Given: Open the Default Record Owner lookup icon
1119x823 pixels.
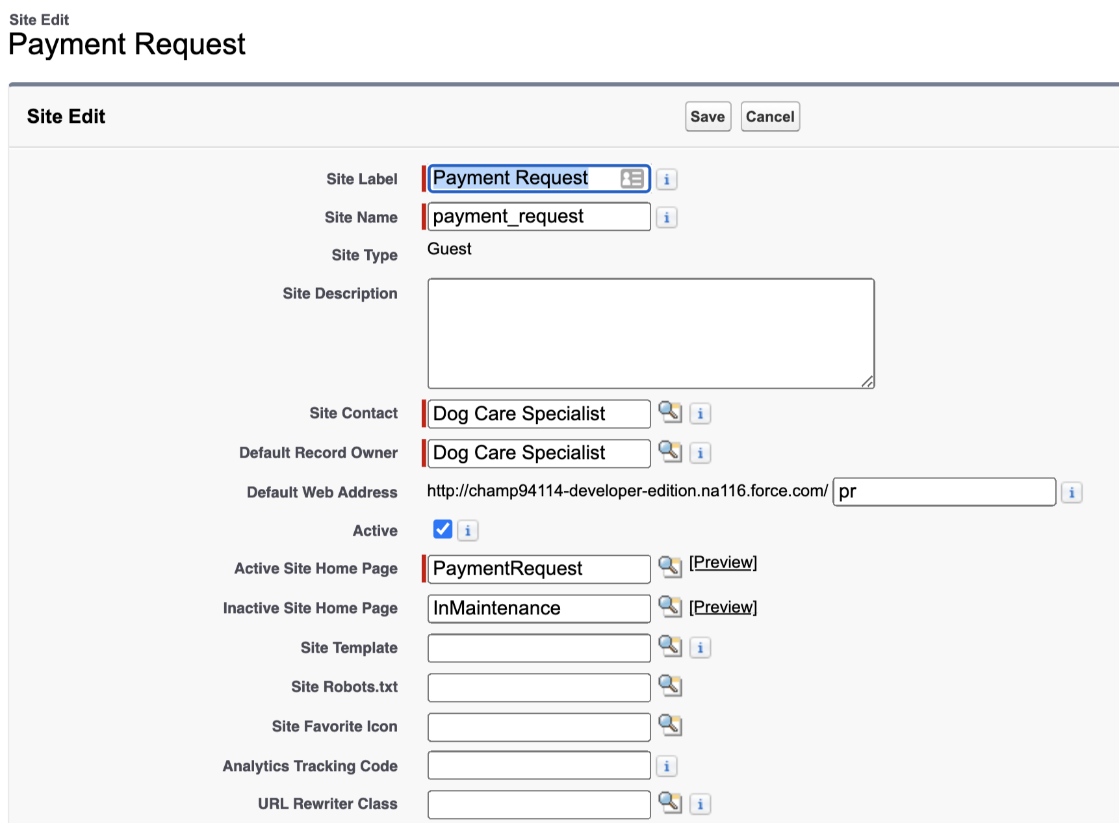Looking at the screenshot, I should coord(671,452).
